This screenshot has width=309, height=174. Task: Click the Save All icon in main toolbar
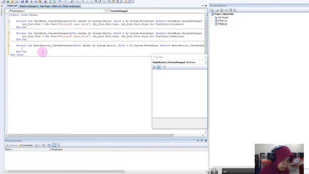pyautogui.click(x=27, y=1)
